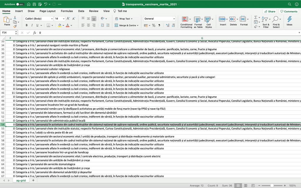This screenshot has height=188, width=301.
Task: Toggle italic formatting
Action: click(32, 26)
